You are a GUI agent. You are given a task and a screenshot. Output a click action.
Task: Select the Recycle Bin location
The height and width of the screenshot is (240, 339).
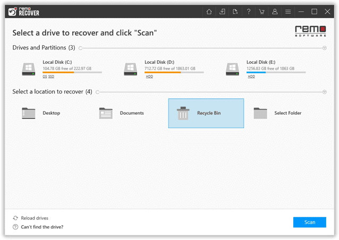[x=206, y=113]
